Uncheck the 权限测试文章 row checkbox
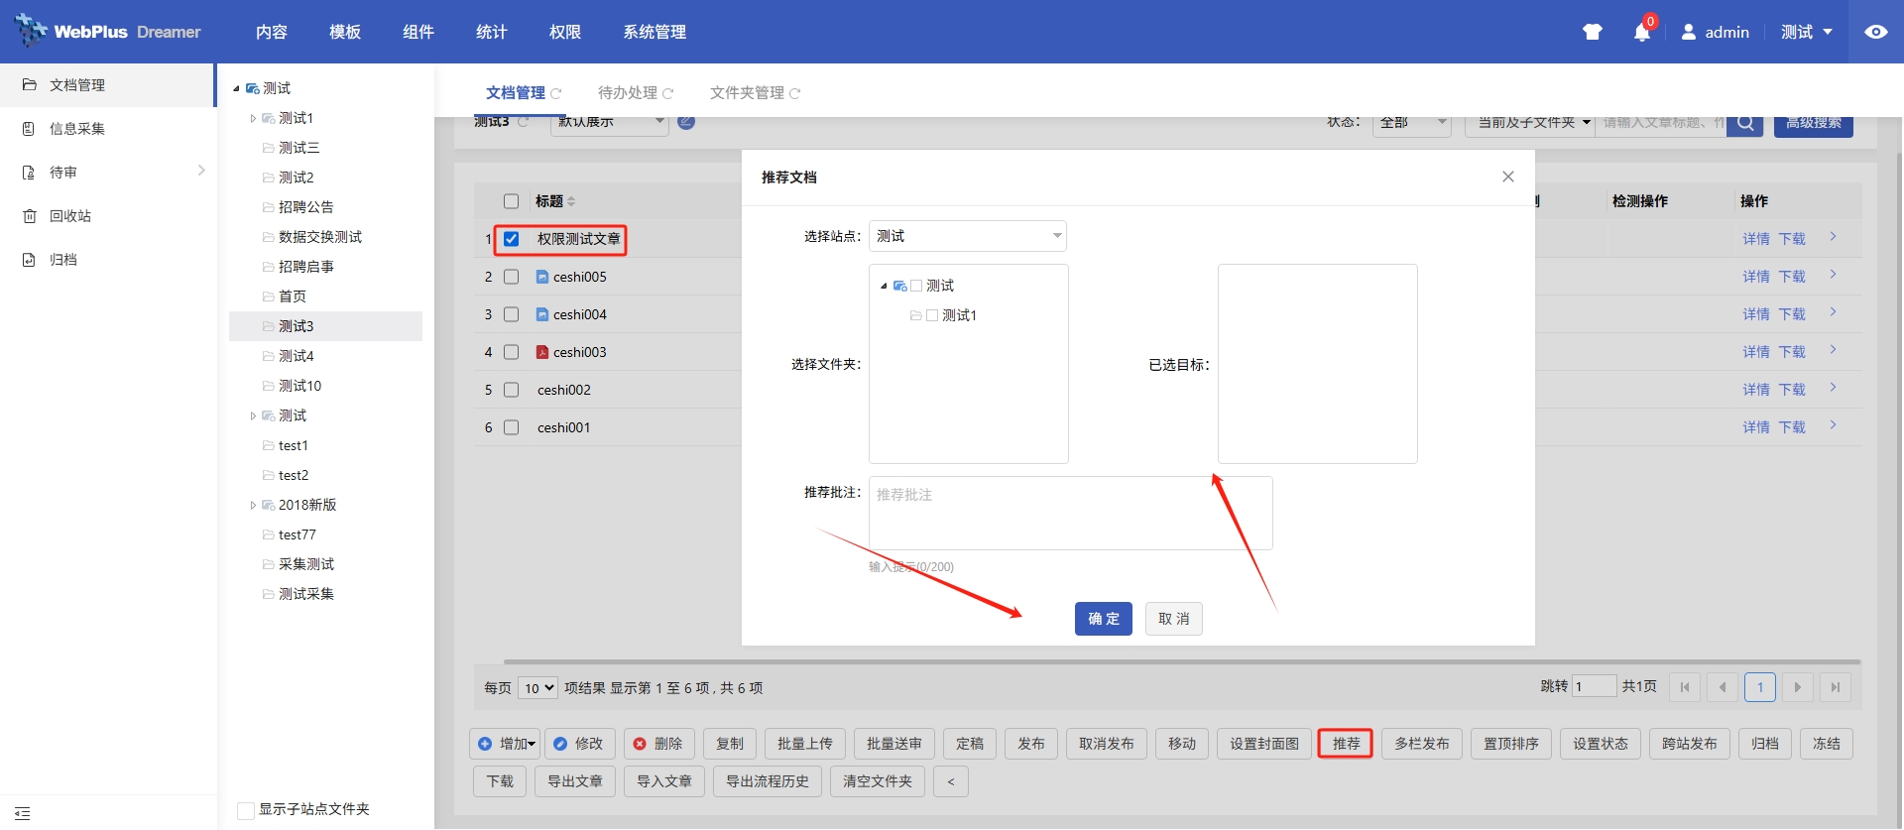 pyautogui.click(x=512, y=239)
